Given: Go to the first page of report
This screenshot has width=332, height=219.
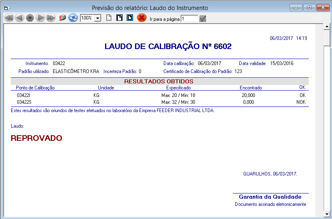Looking at the screenshot, I should pos(9,18).
